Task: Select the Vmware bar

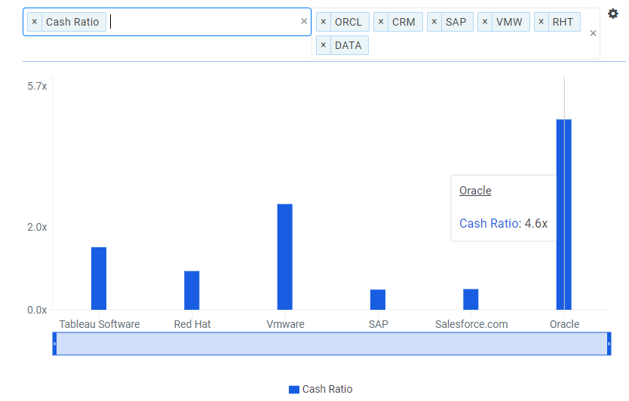Action: pyautogui.click(x=285, y=256)
